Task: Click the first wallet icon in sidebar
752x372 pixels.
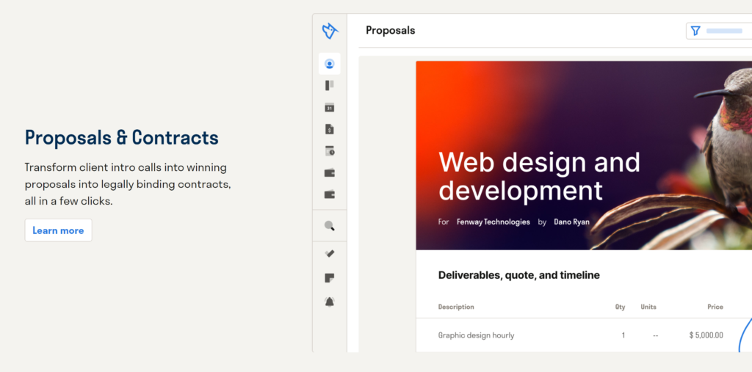Action: (x=330, y=173)
